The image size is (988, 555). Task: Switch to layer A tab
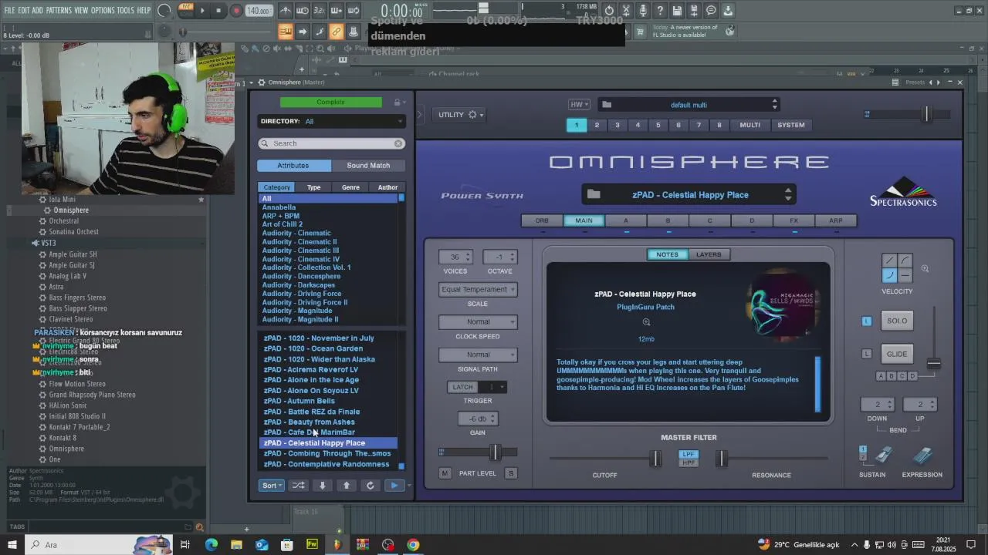click(626, 220)
